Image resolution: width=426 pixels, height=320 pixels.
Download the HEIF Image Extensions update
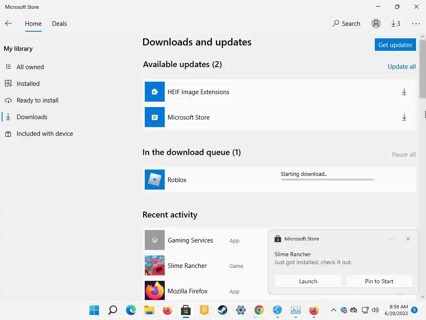[x=404, y=92]
